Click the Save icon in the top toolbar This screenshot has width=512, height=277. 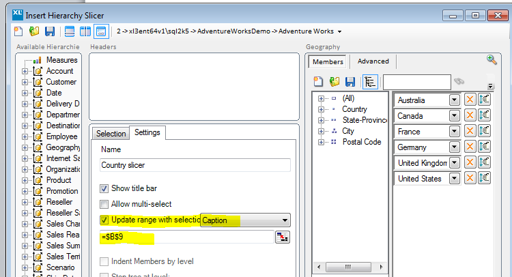(50, 31)
